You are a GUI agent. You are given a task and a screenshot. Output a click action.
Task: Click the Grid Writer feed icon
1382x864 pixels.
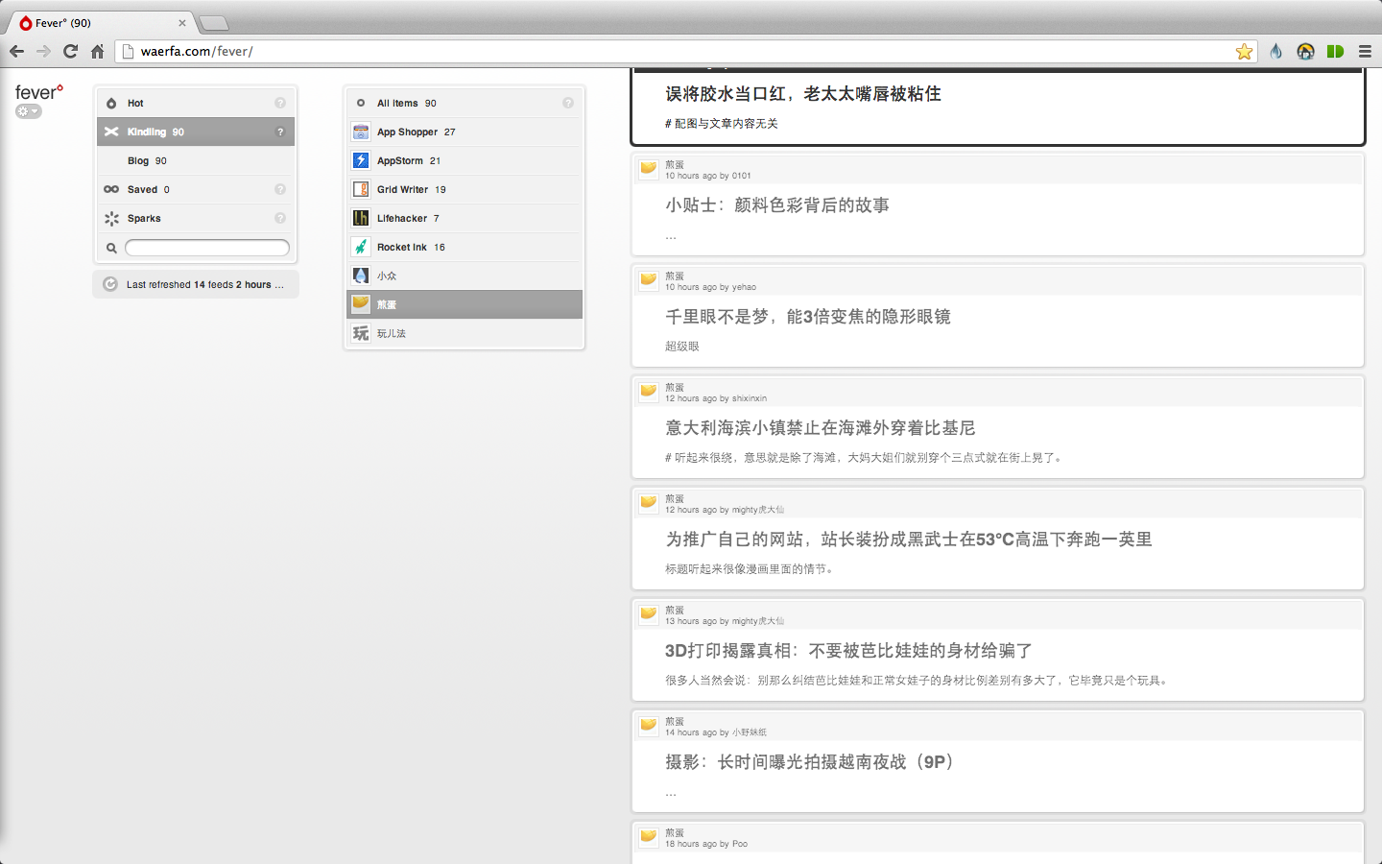coord(361,190)
